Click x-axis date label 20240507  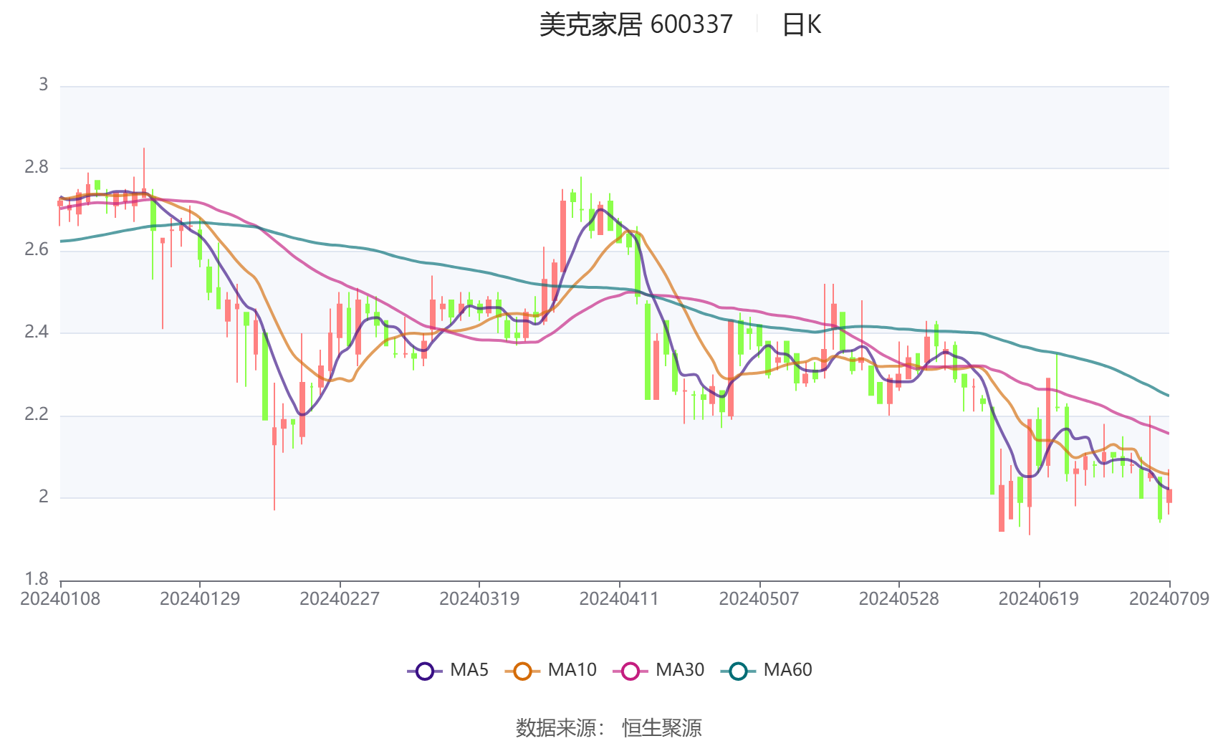(x=759, y=599)
